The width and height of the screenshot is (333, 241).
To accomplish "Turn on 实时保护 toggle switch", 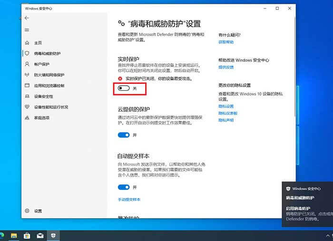I will tap(124, 88).
